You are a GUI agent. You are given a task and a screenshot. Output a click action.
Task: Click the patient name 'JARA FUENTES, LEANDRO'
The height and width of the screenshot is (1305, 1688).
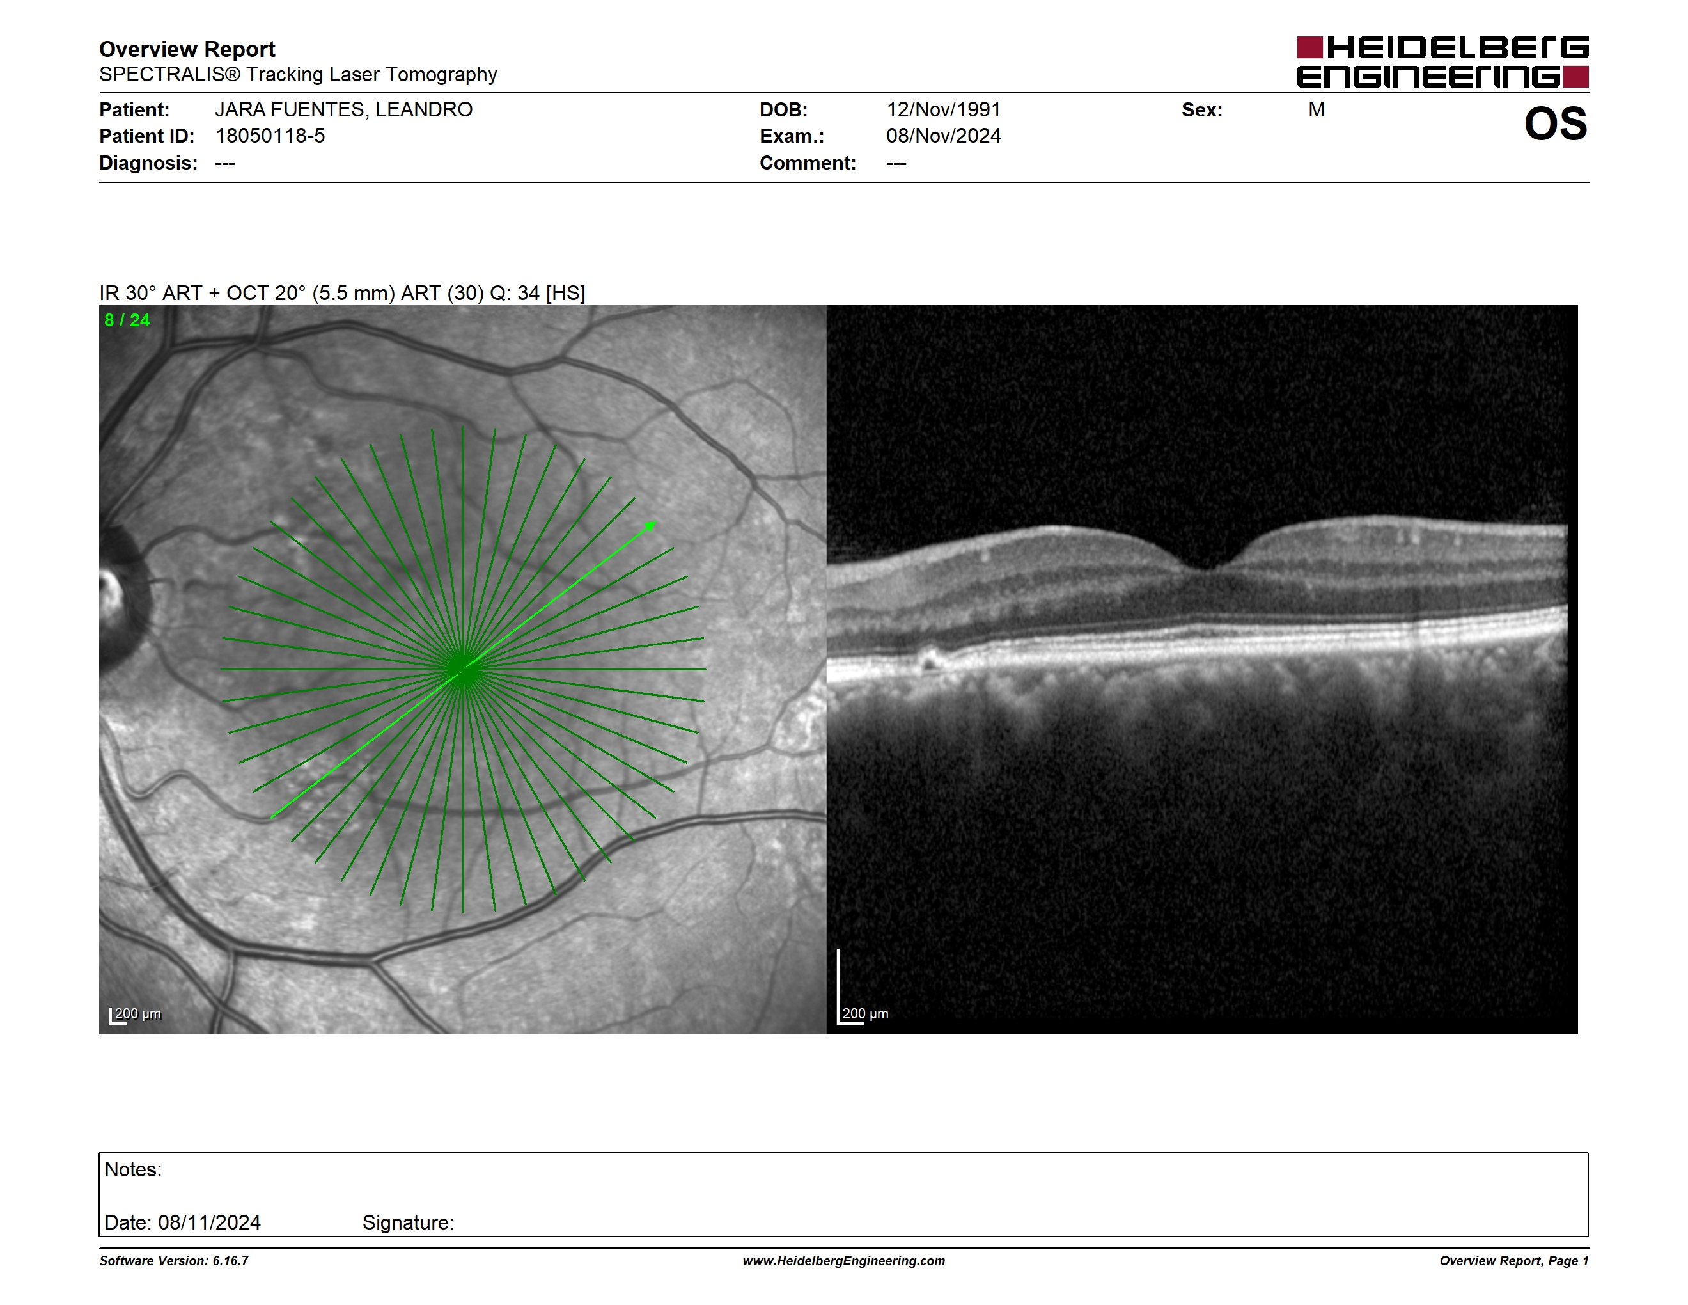click(x=343, y=110)
